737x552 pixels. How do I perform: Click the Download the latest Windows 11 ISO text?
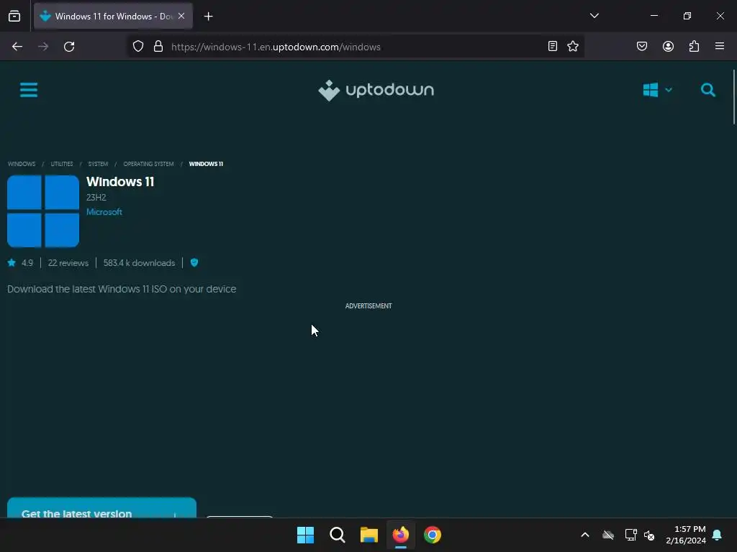[122, 289]
